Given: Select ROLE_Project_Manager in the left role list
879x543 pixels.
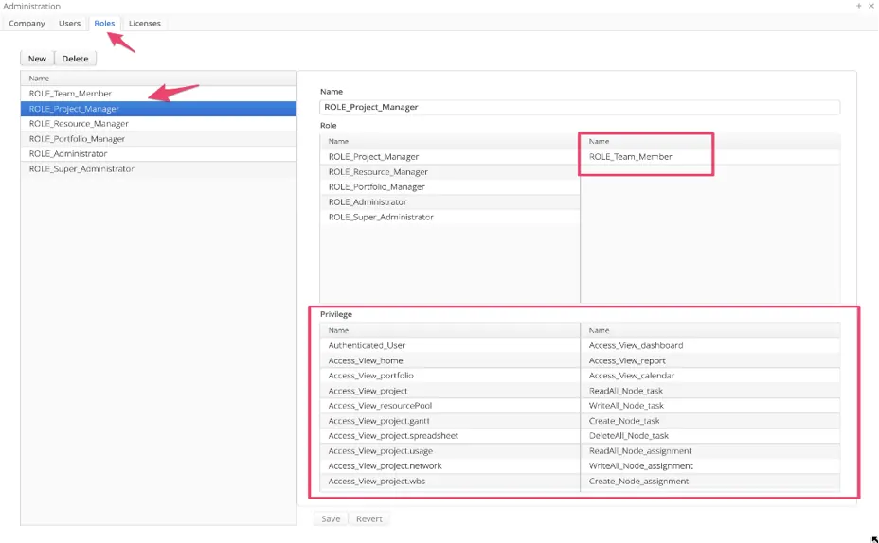Looking at the screenshot, I should click(158, 109).
